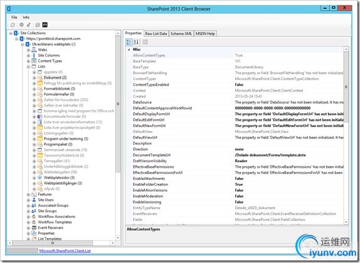This screenshot has height=263, width=360.
Task: Open the Info menu
Action: coord(26,17)
